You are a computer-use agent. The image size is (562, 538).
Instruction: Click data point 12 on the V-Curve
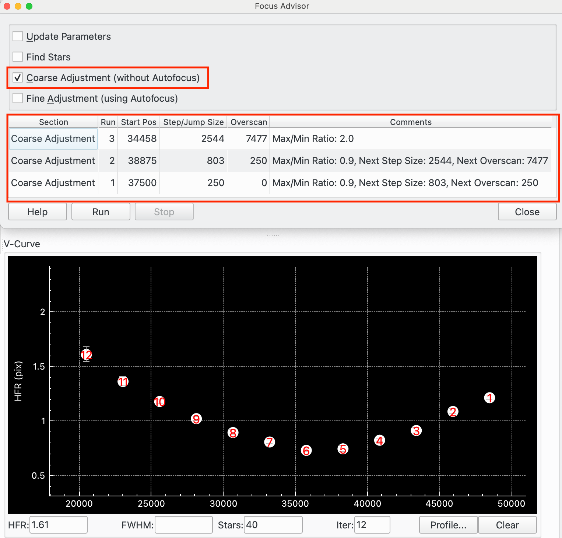click(86, 355)
